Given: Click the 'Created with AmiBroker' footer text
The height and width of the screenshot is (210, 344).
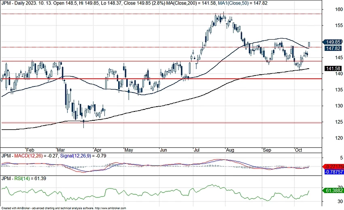Looking at the screenshot, I should (x=15, y=208).
